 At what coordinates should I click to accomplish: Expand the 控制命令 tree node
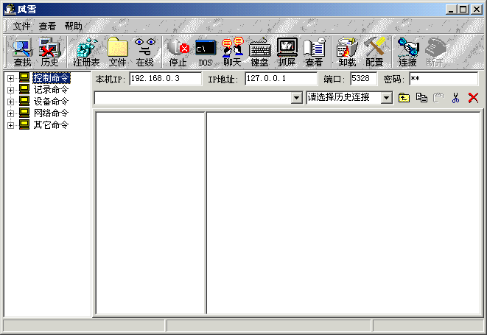point(11,78)
